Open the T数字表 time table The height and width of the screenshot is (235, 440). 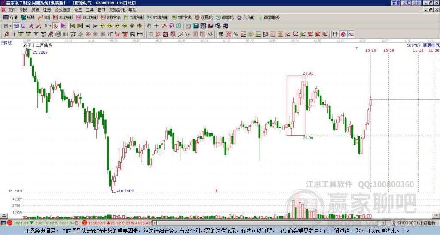coord(182,17)
